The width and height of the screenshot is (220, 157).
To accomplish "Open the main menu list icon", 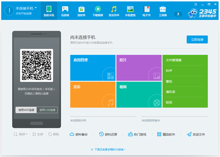I will [195, 4].
